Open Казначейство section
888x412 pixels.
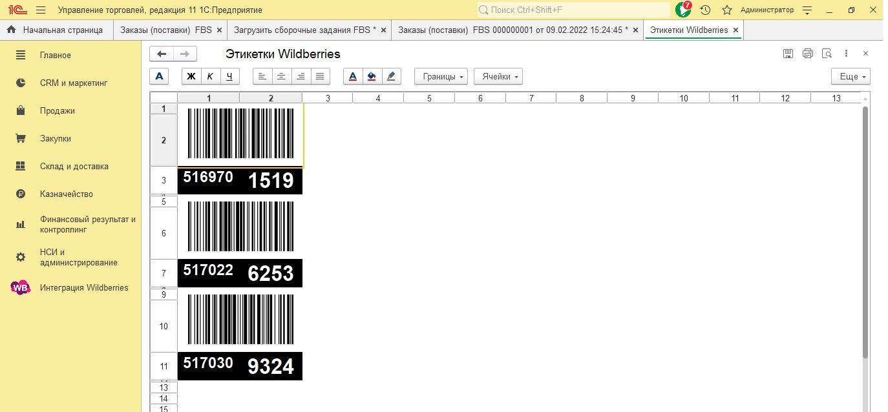point(70,194)
